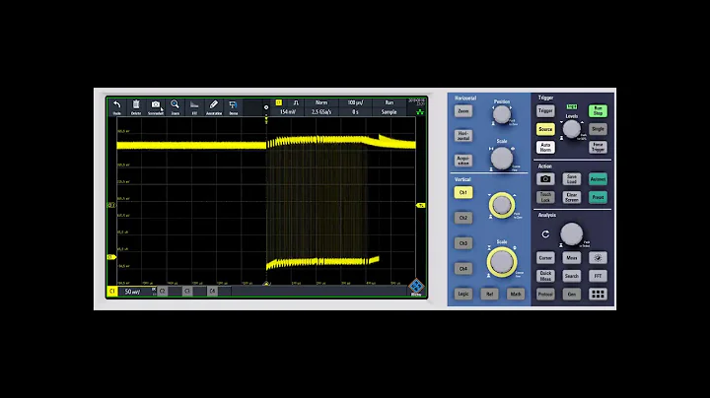Open the blue diamond Menu icon
710x398 pixels.
(x=416, y=286)
